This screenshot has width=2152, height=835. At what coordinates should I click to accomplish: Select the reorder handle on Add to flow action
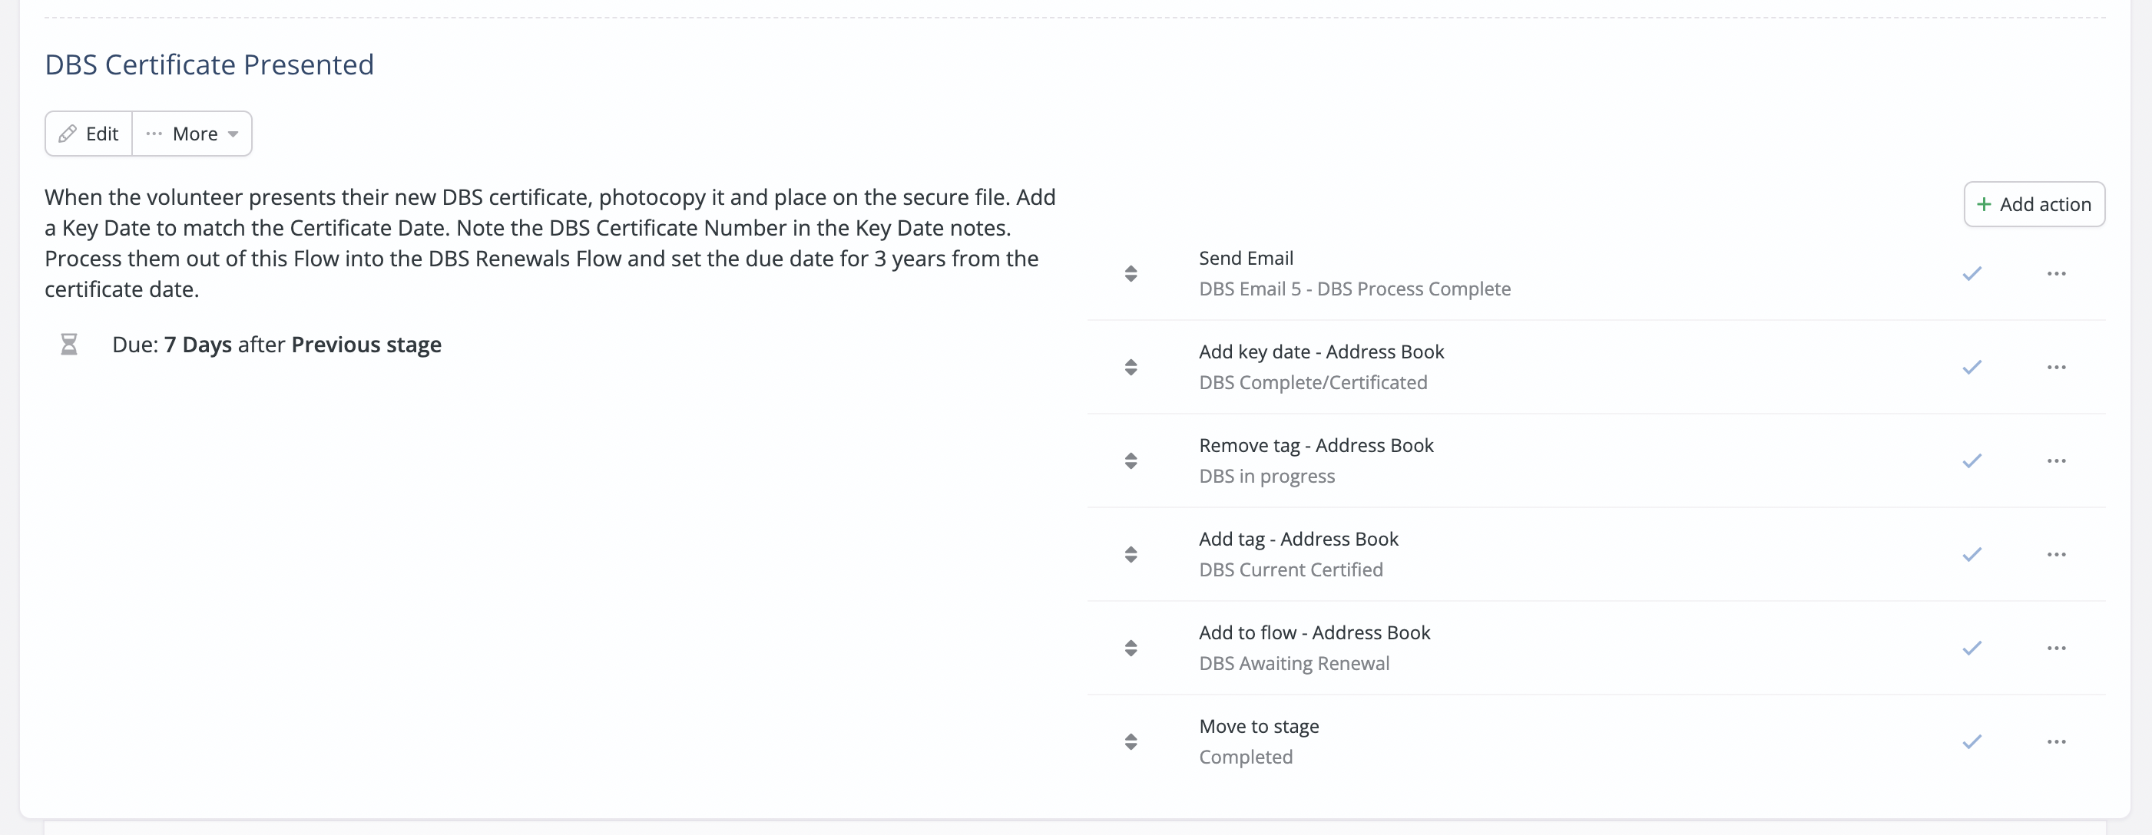tap(1132, 647)
